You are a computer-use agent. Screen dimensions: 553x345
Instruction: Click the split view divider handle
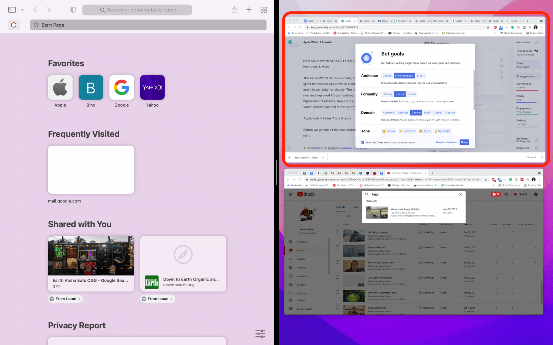click(276, 172)
